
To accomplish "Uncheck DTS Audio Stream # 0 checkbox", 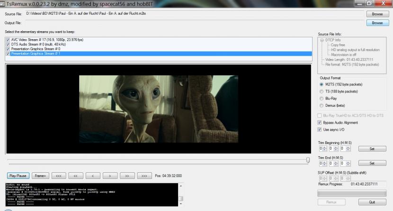I will point(8,44).
